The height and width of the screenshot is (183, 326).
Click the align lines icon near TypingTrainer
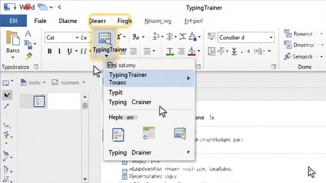coord(133,51)
